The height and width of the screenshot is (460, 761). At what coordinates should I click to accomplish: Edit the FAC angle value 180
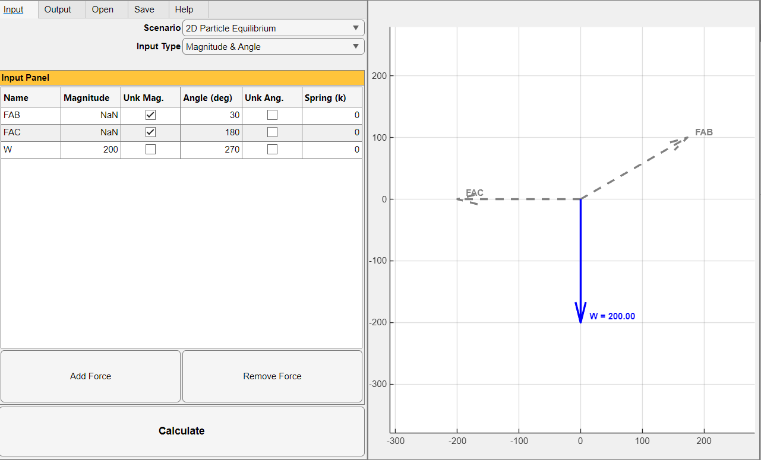tap(211, 132)
